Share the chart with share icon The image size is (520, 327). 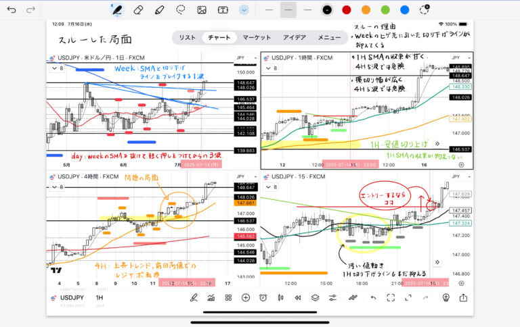(x=463, y=297)
